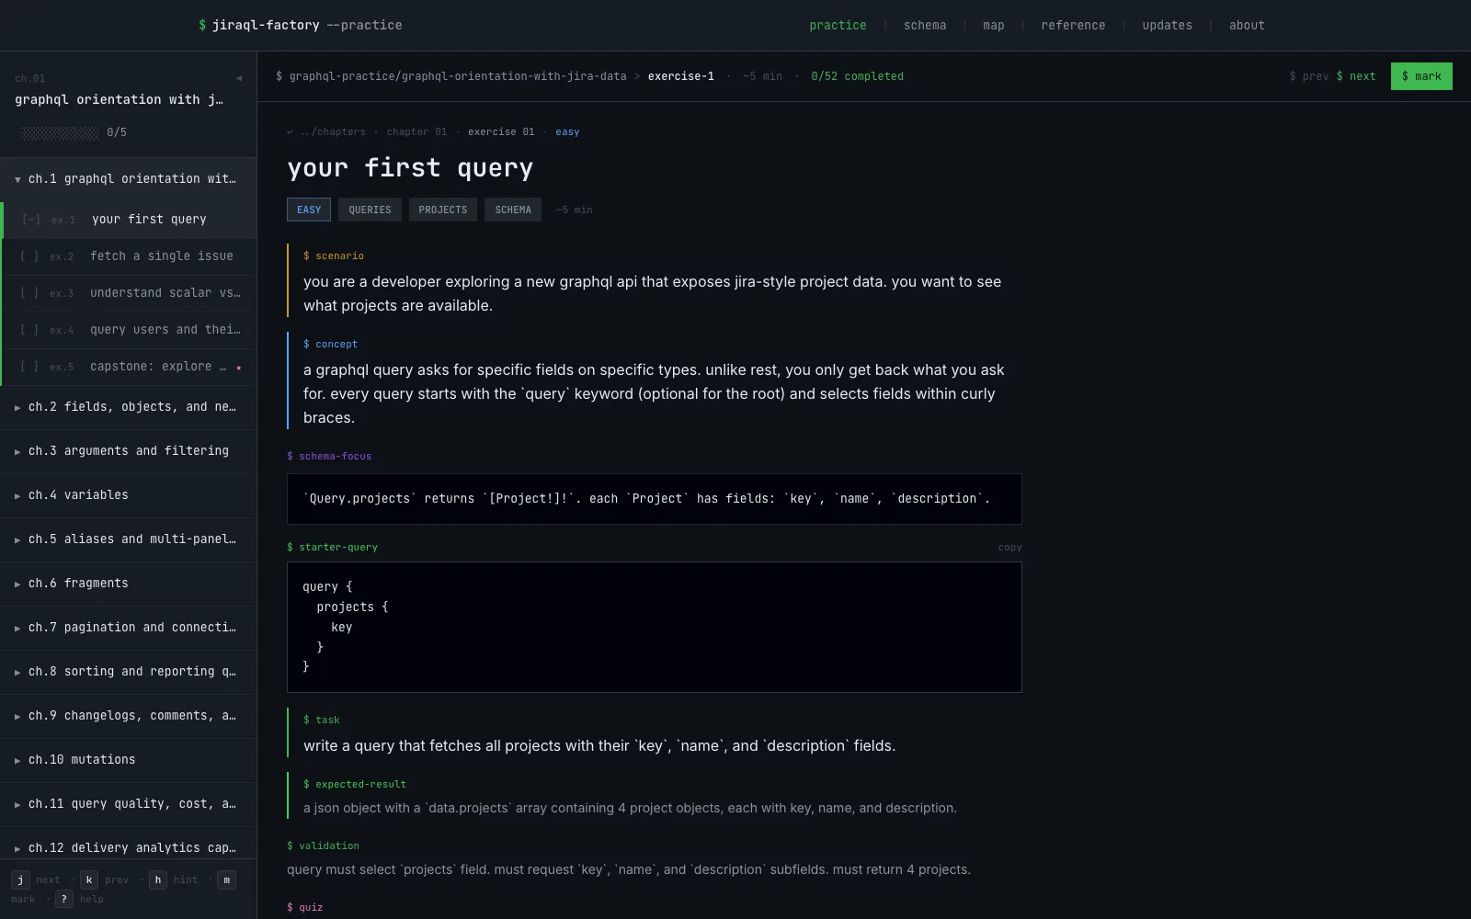Open the reference nav tab
This screenshot has height=919, width=1471.
(x=1073, y=26)
